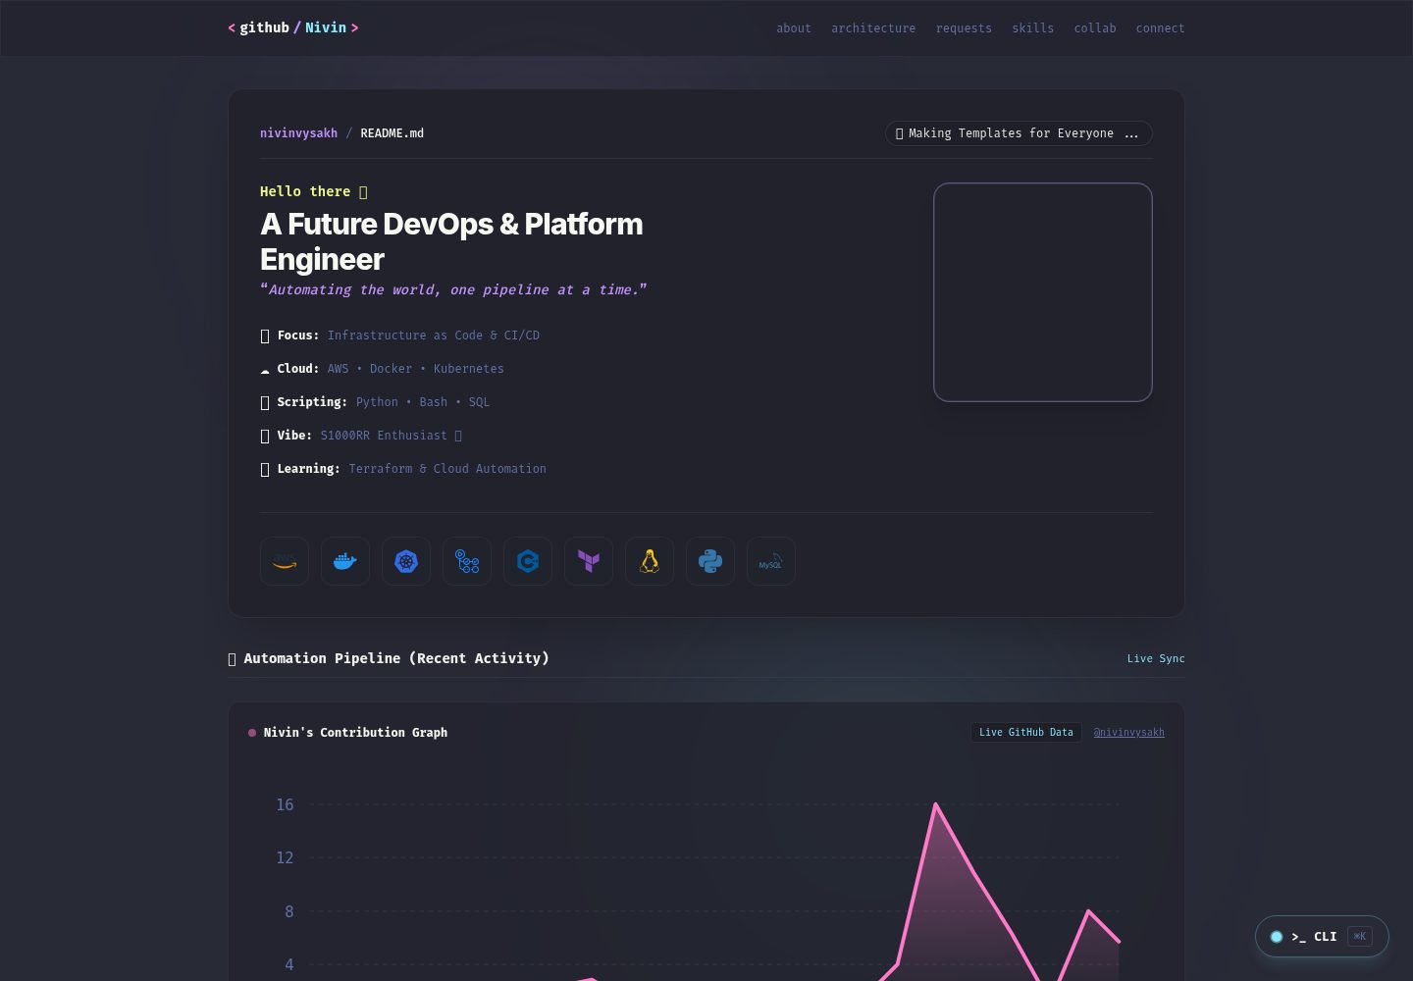The height and width of the screenshot is (981, 1413).
Task: Click the github / Nivin logo
Action: pyautogui.click(x=293, y=27)
